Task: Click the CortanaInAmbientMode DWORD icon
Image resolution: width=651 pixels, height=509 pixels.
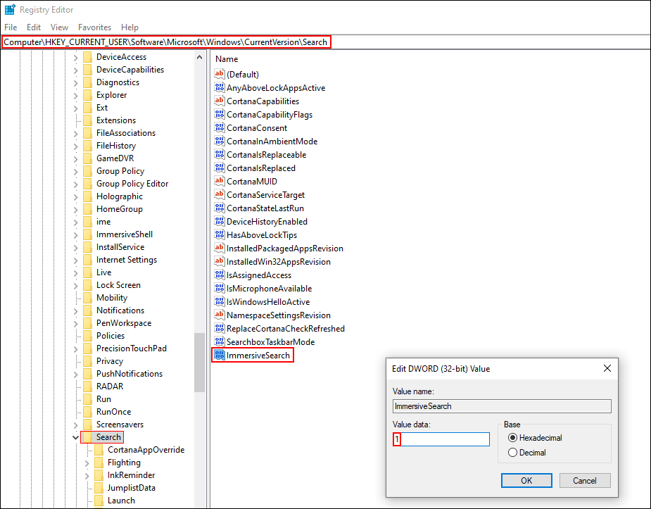Action: [219, 142]
